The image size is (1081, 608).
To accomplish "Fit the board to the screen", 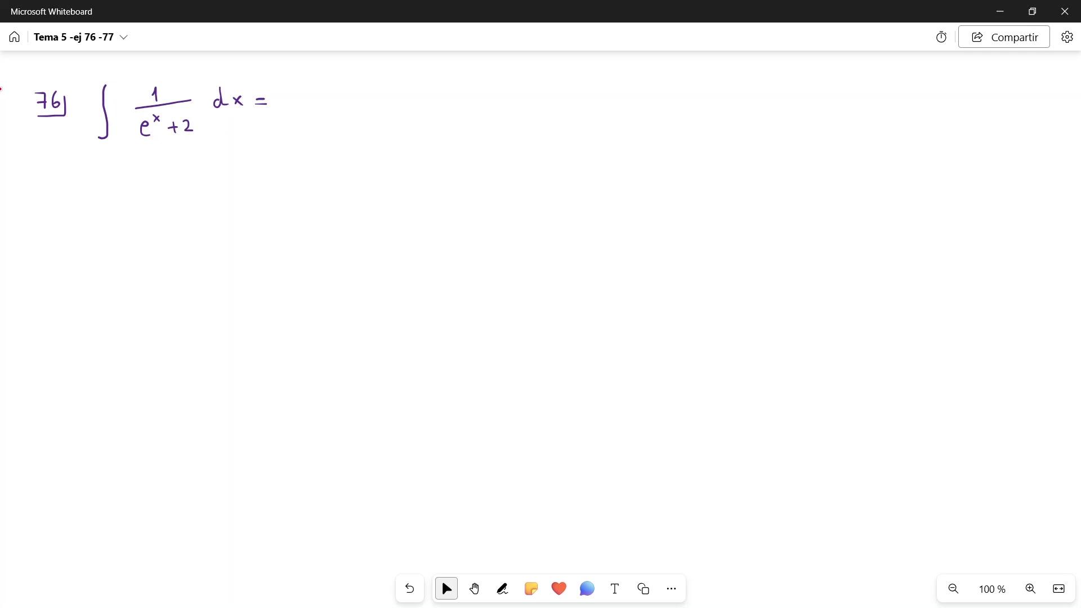I will [x=1058, y=589].
